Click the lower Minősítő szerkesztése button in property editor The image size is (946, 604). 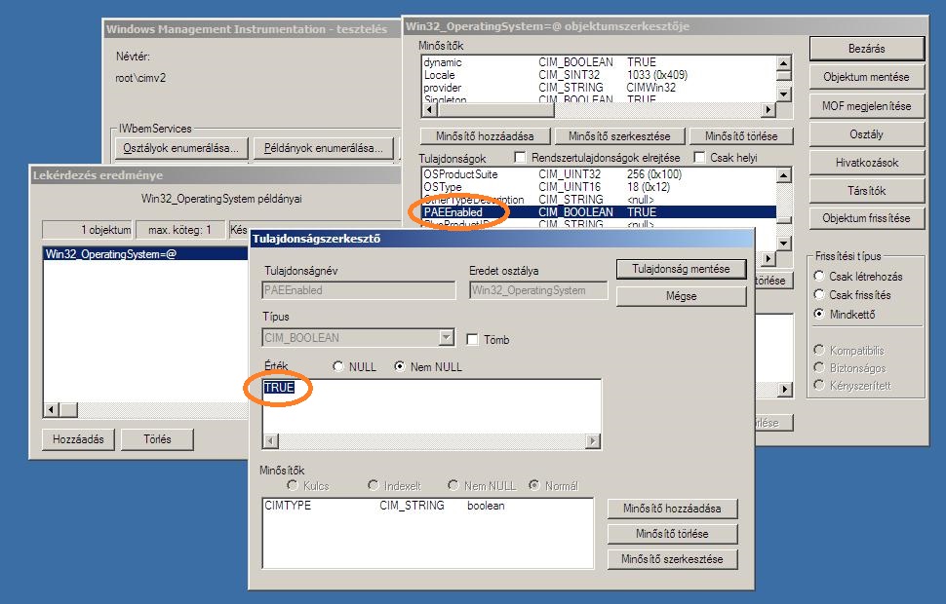coord(672,559)
